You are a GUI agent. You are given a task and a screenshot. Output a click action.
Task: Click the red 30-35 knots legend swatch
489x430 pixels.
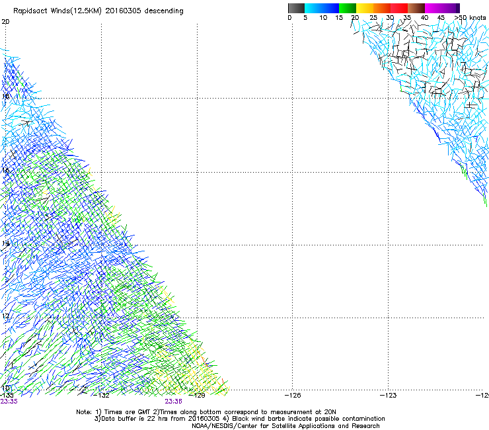[x=399, y=8]
